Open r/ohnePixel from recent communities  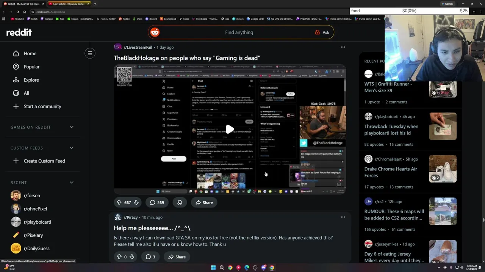pyautogui.click(x=35, y=209)
